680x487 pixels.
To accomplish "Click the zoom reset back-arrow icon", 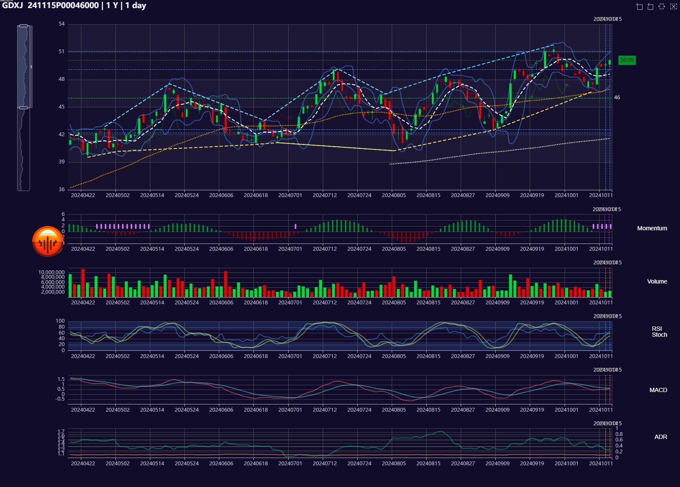I will 650,6.
